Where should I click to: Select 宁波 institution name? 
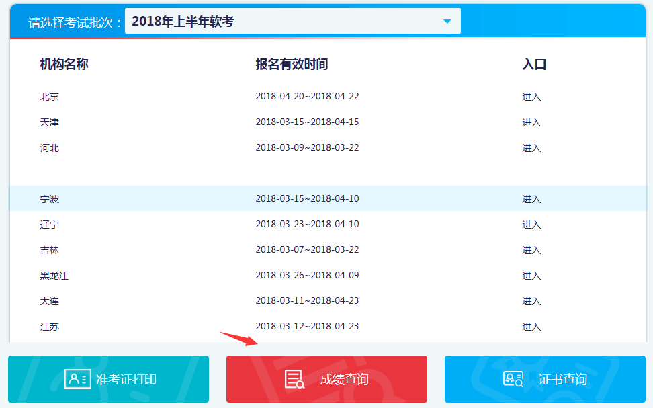coord(50,199)
